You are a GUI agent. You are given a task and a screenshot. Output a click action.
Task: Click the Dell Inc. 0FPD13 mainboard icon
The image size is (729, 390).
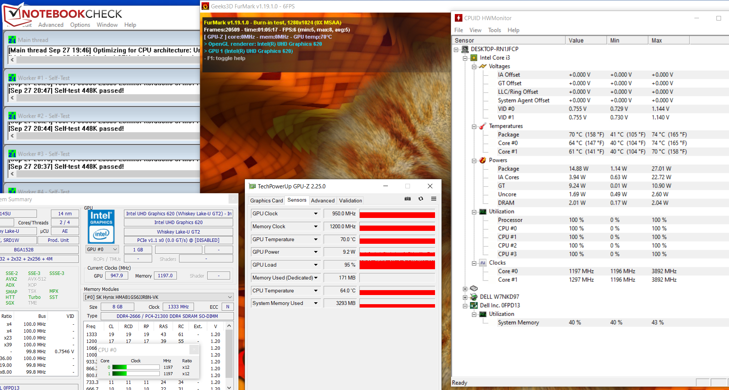pos(474,305)
